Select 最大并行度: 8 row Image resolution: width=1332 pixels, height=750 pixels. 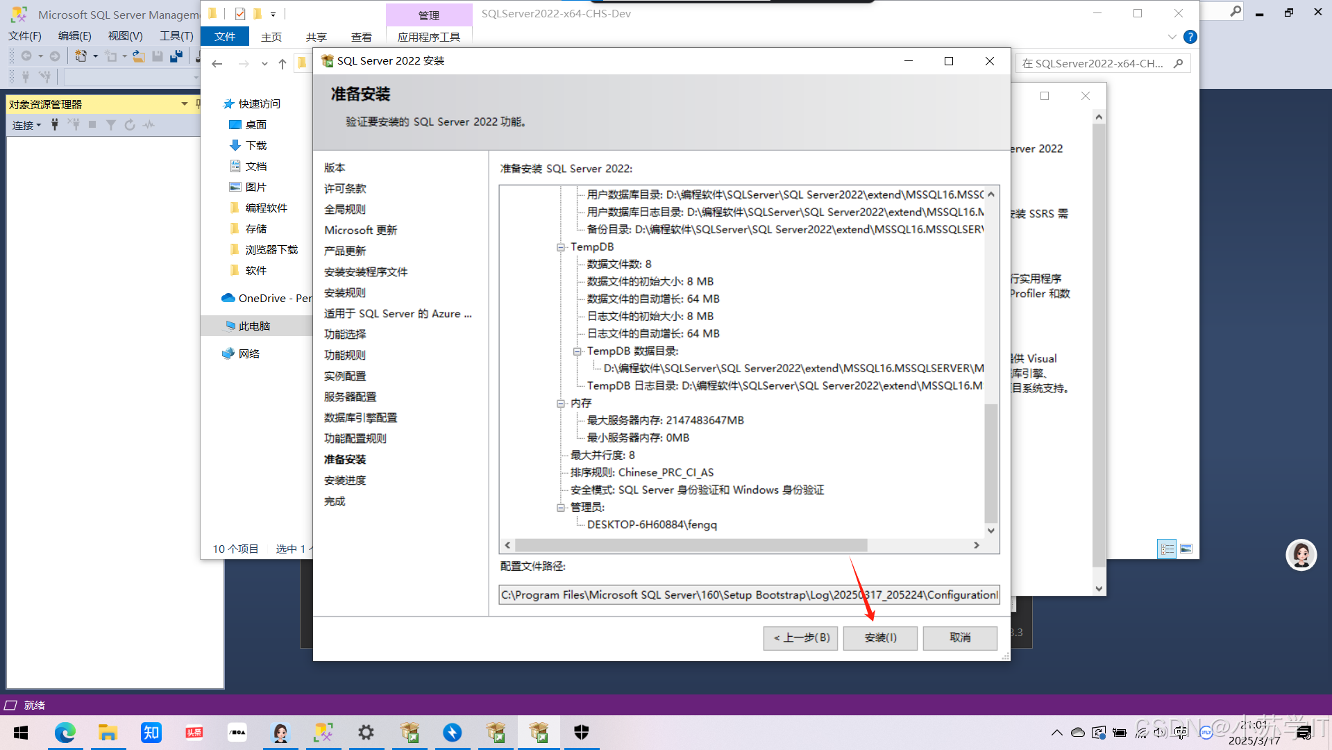point(602,455)
